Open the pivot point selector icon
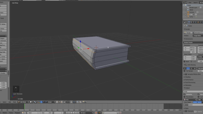 coord(36,102)
